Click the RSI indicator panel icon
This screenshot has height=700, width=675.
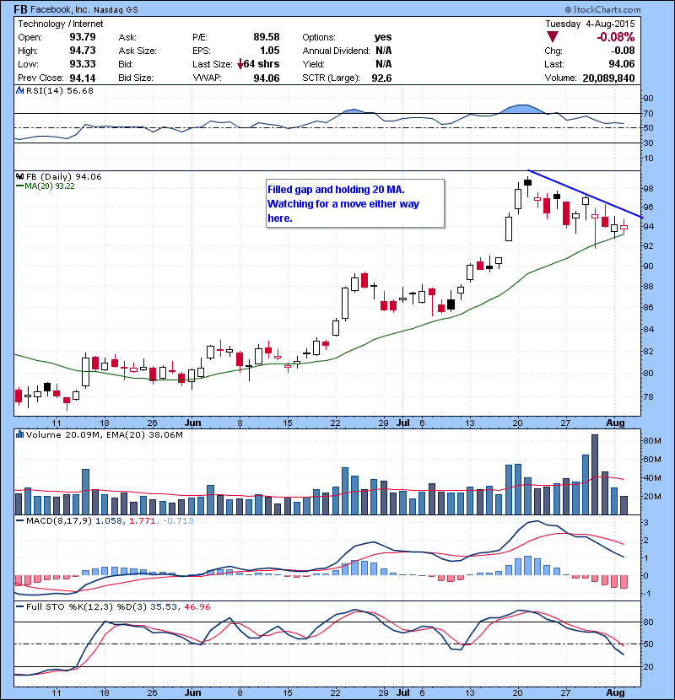click(x=19, y=90)
